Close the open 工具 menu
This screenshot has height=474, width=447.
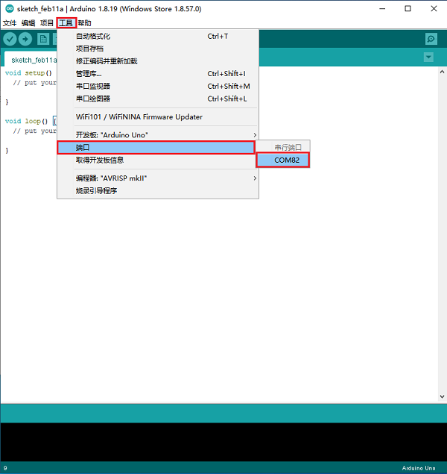tap(66, 23)
